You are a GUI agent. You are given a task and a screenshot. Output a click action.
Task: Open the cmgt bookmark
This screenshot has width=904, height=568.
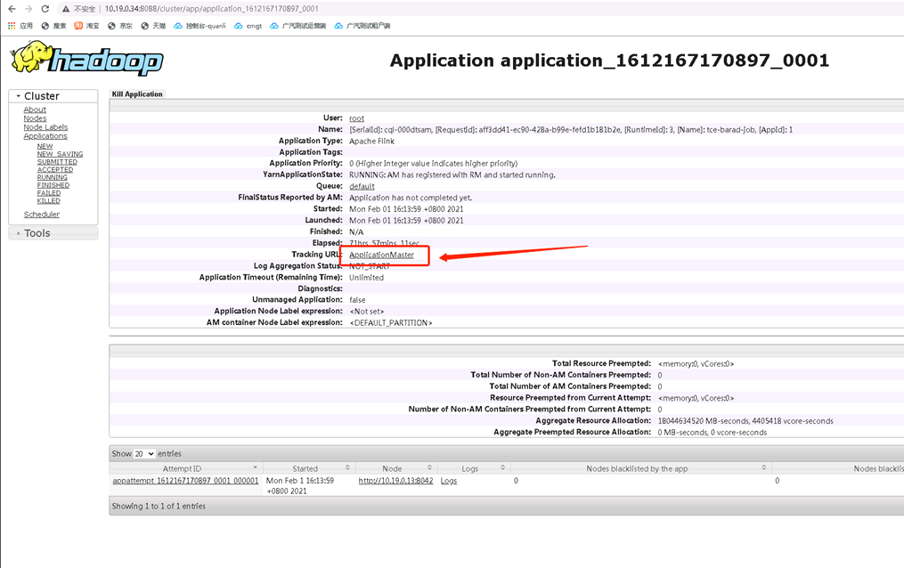(248, 26)
